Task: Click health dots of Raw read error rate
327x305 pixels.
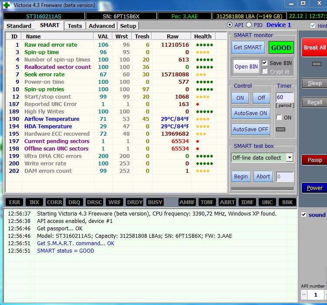Action: (x=204, y=45)
